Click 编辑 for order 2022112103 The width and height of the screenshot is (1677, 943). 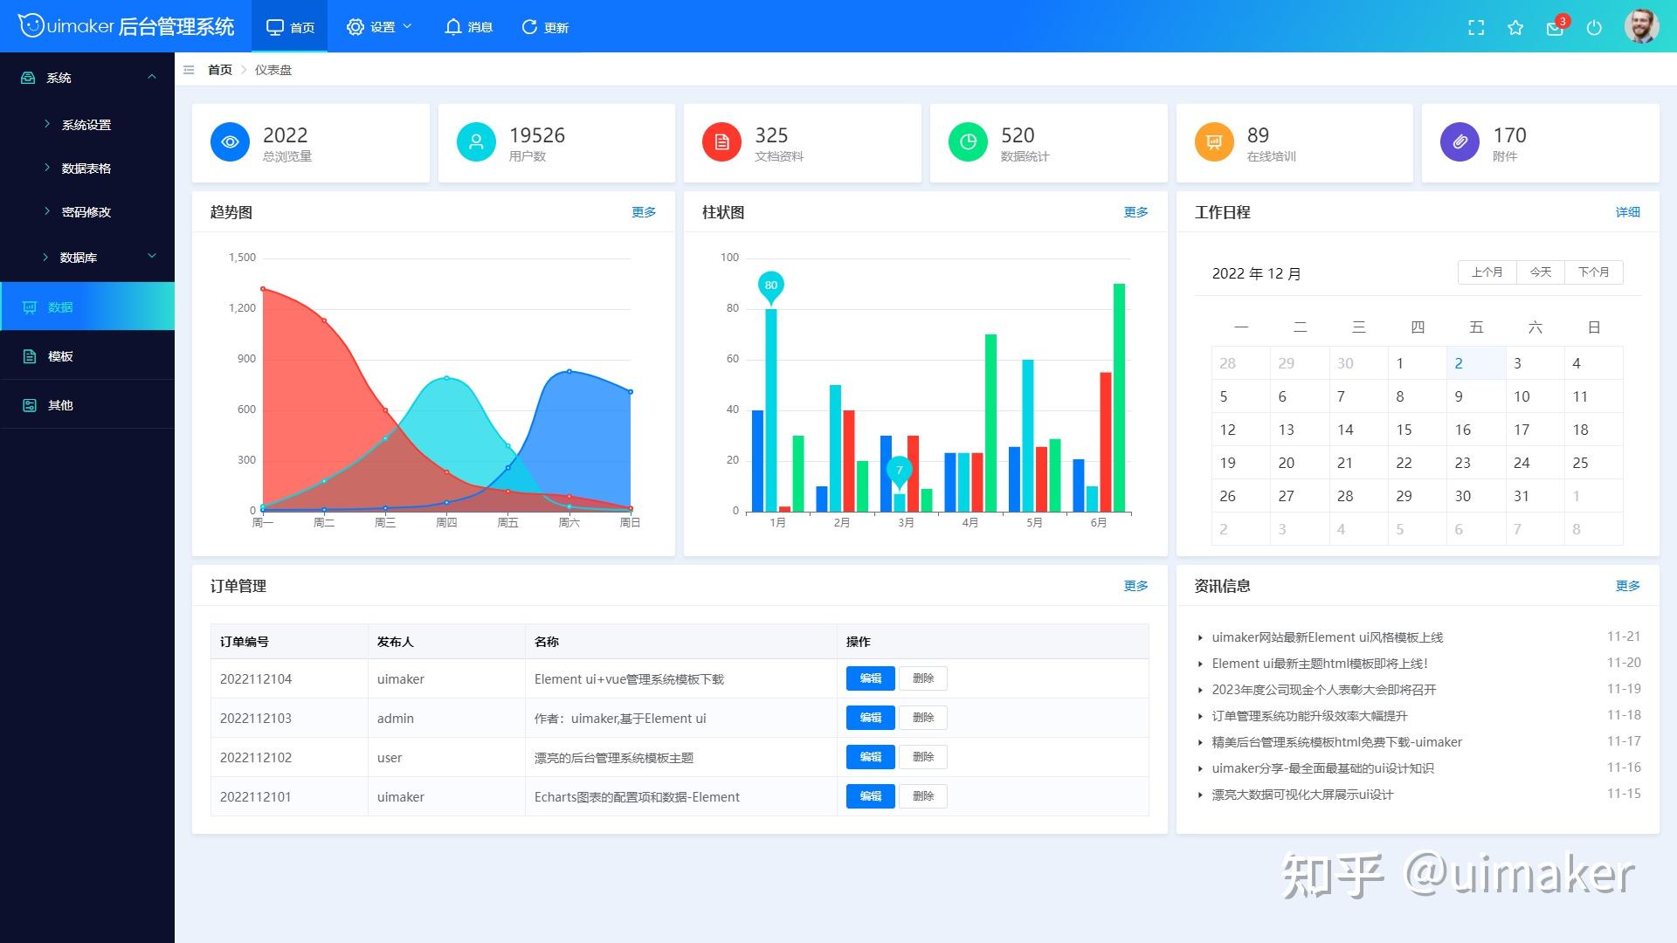coord(870,718)
